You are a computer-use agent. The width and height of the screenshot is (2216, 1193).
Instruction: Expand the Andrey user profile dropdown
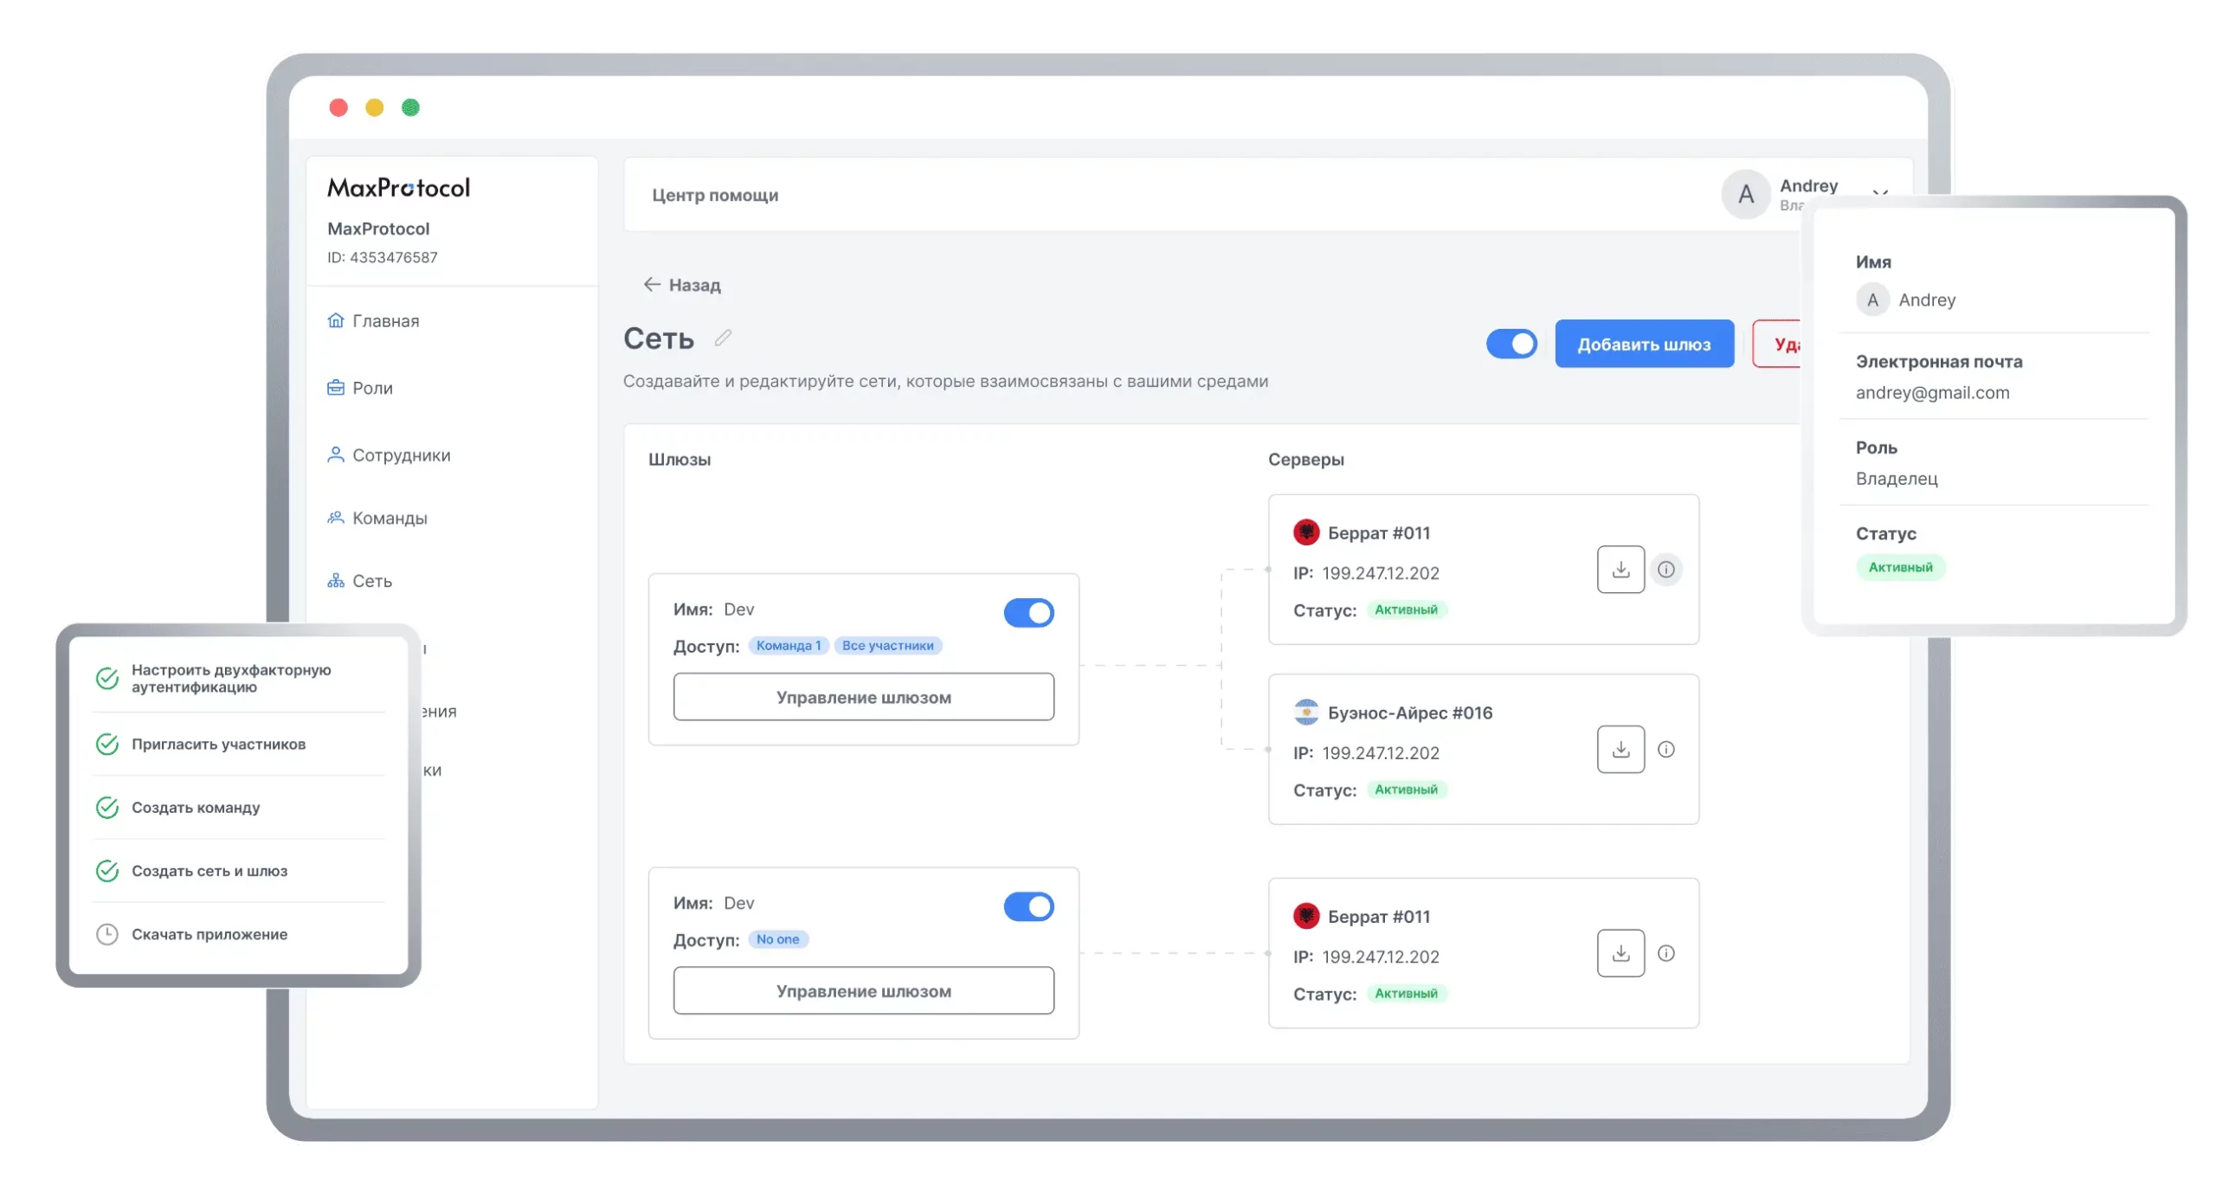(x=1879, y=192)
